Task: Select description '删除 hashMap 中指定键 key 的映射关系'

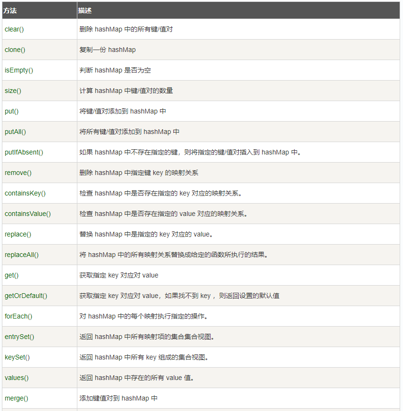Action: pyautogui.click(x=138, y=173)
